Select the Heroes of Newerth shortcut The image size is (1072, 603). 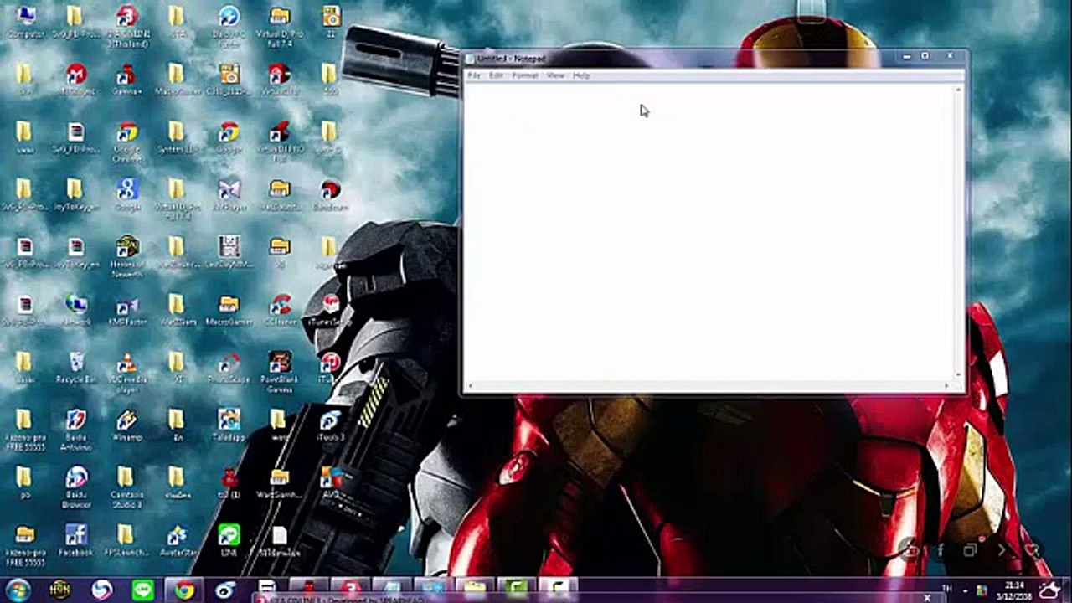click(x=127, y=257)
